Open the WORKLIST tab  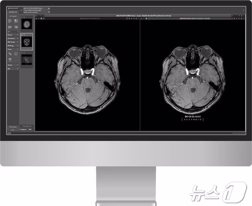13,12
